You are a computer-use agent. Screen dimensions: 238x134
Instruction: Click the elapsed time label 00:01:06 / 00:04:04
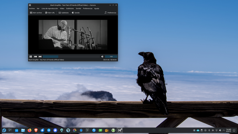[110, 60]
